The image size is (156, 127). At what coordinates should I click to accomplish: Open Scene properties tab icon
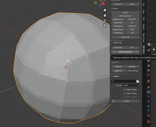149,70
